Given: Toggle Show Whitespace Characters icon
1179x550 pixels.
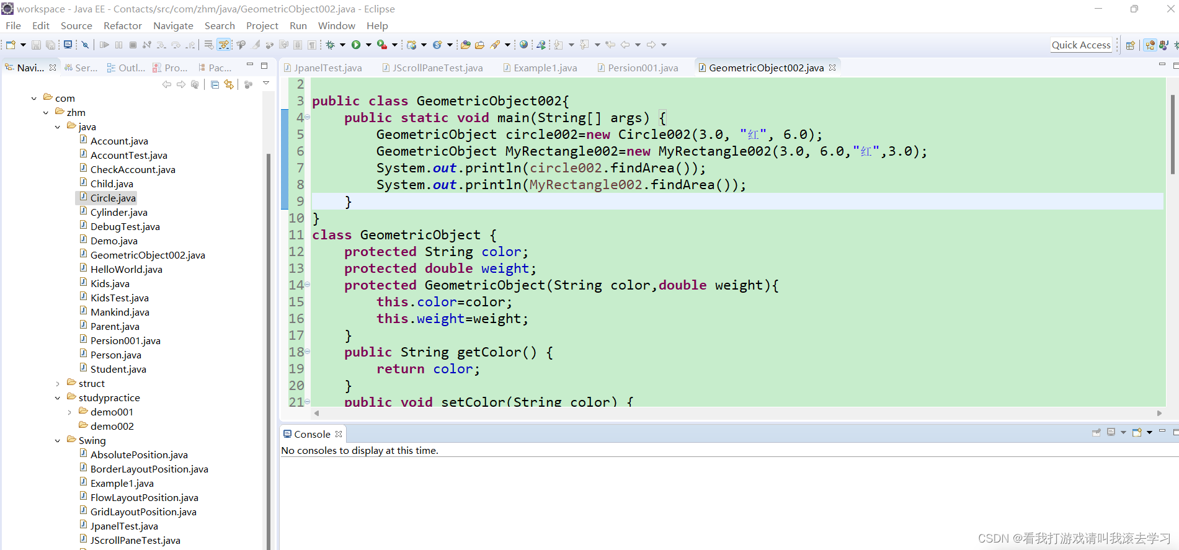Looking at the screenshot, I should click(312, 45).
